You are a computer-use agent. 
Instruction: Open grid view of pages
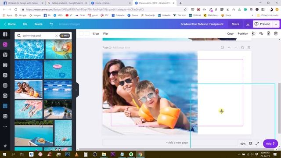tap(251, 144)
